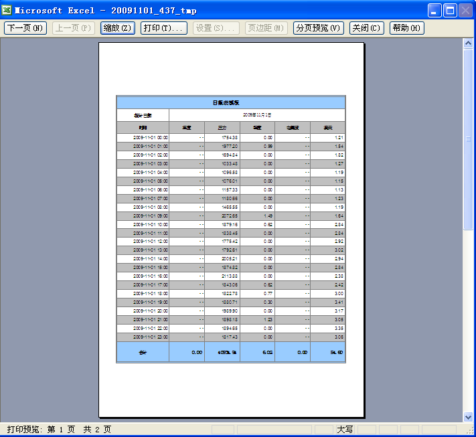Viewport: 476px width, 437px height.
Task: Click the value 0.77
Action: [x=268, y=294]
